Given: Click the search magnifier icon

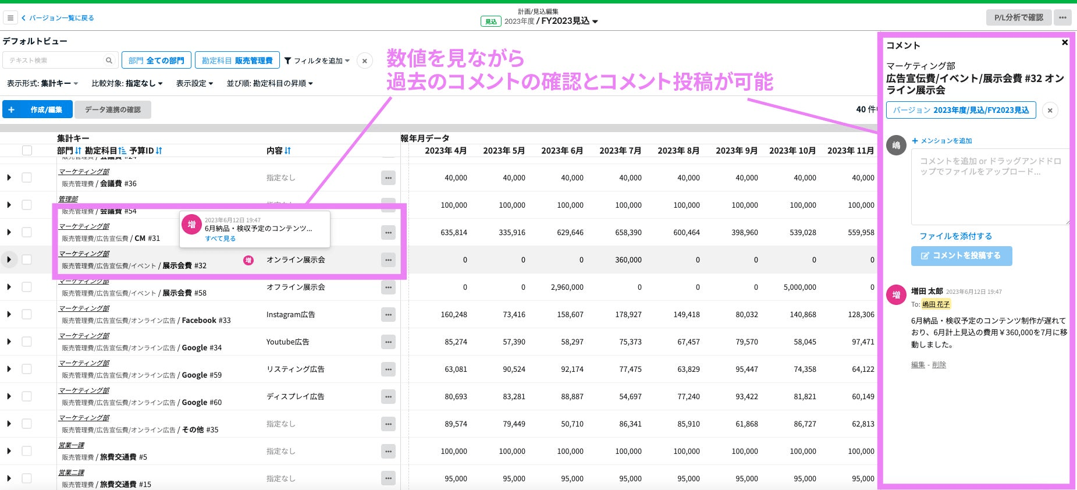Looking at the screenshot, I should (x=109, y=61).
